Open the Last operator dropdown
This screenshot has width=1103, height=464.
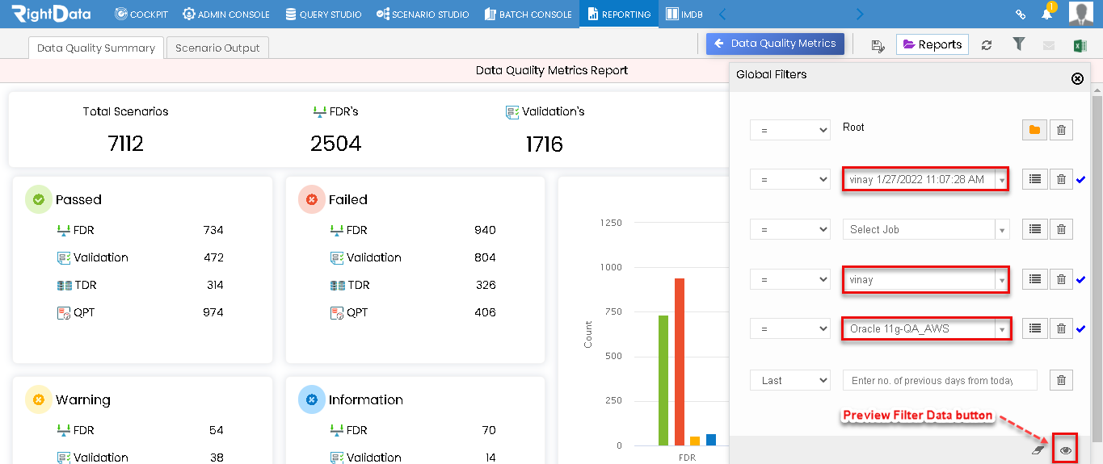click(790, 380)
